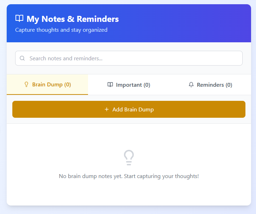
Task: Click the My Notes & Reminders title
Action: point(73,19)
